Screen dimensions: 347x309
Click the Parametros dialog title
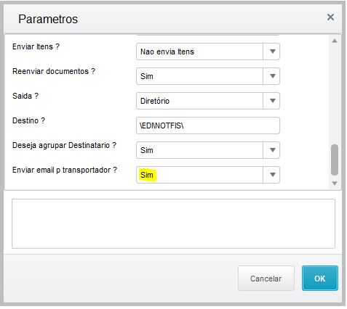pyautogui.click(x=48, y=19)
